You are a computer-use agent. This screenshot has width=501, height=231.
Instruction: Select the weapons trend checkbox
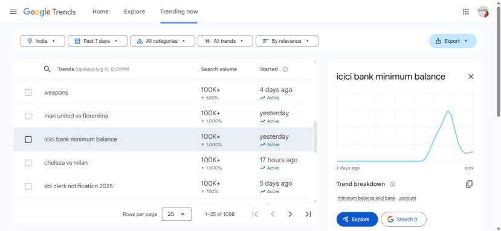[x=28, y=92]
